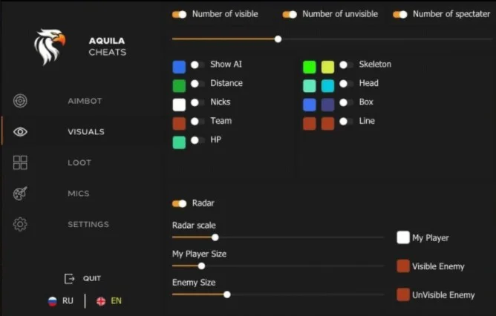
Task: Click the Visuals eye icon
Action: tap(20, 132)
